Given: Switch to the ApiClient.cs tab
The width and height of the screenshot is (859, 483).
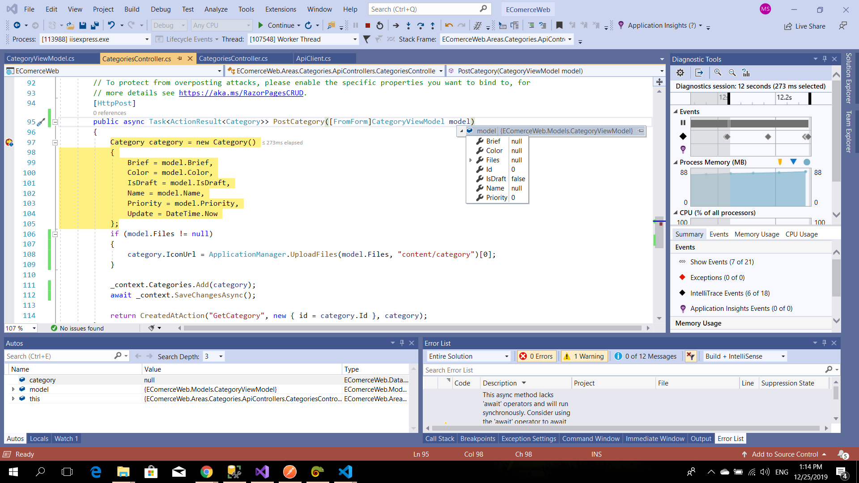Looking at the screenshot, I should (x=313, y=59).
